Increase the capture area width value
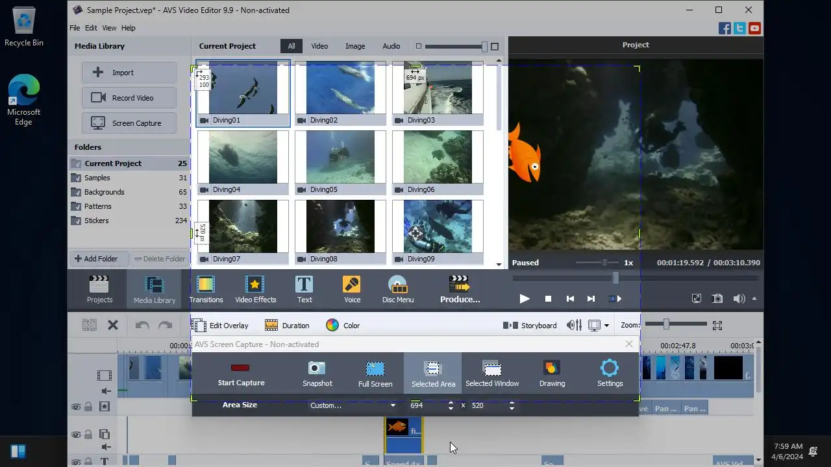The height and width of the screenshot is (467, 831). pyautogui.click(x=451, y=402)
